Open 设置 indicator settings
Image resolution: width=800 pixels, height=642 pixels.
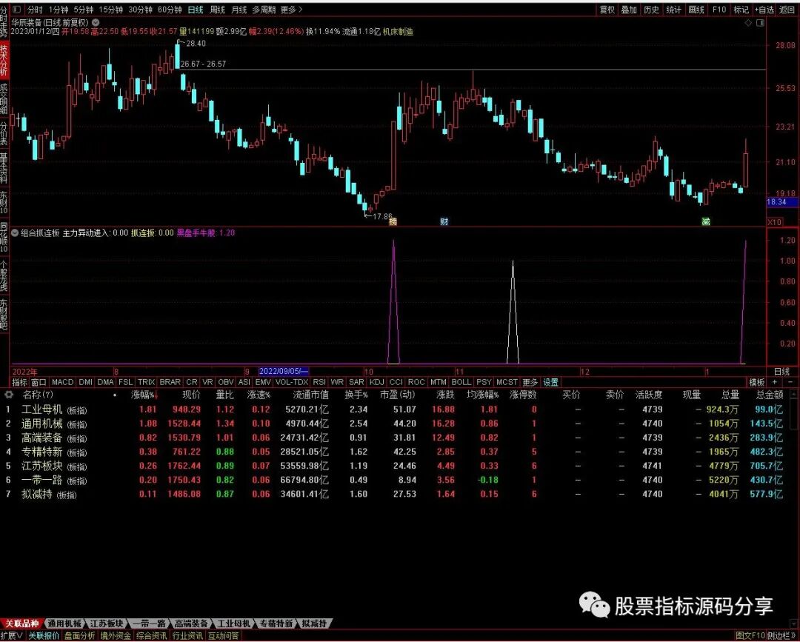(x=550, y=382)
